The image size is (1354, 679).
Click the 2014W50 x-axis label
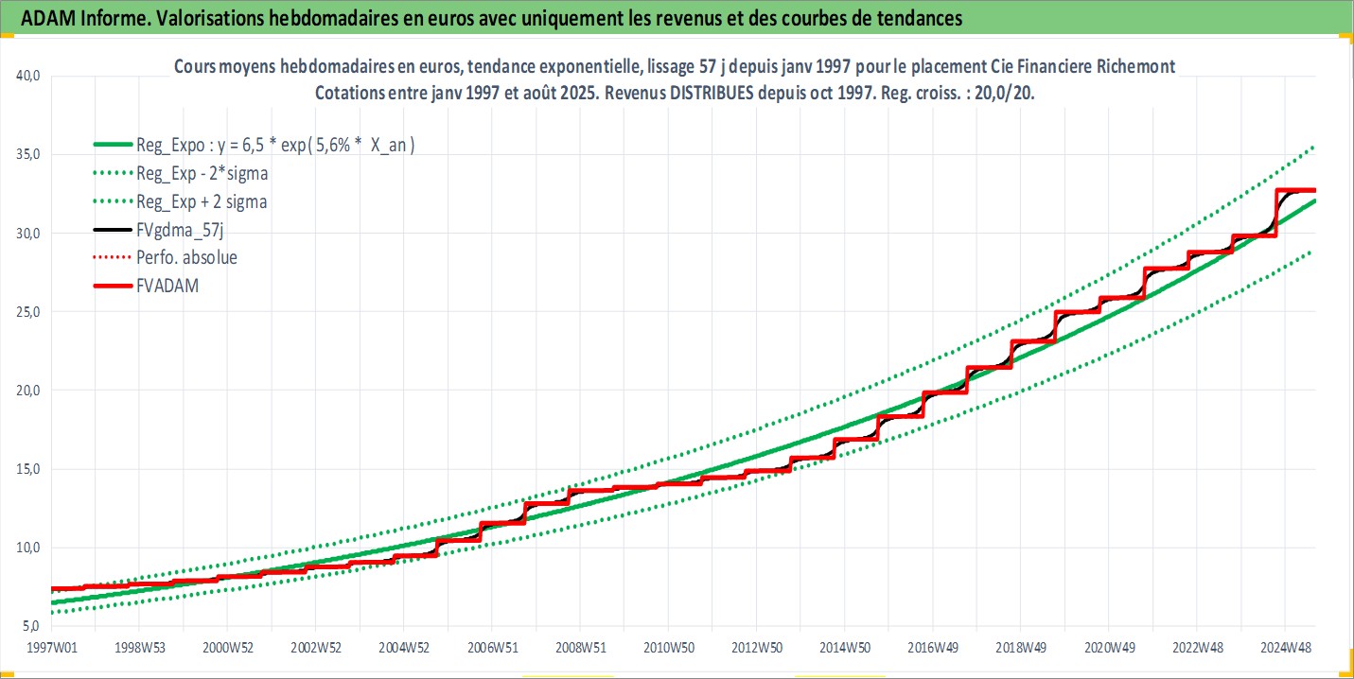point(844,647)
